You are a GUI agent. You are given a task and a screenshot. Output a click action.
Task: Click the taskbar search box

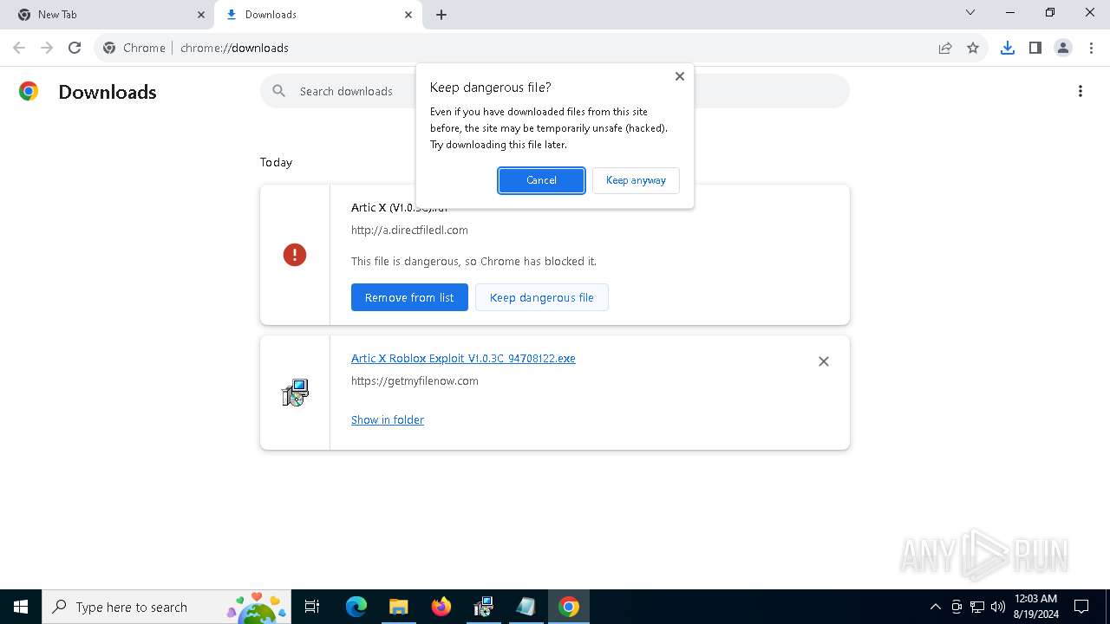coord(167,607)
